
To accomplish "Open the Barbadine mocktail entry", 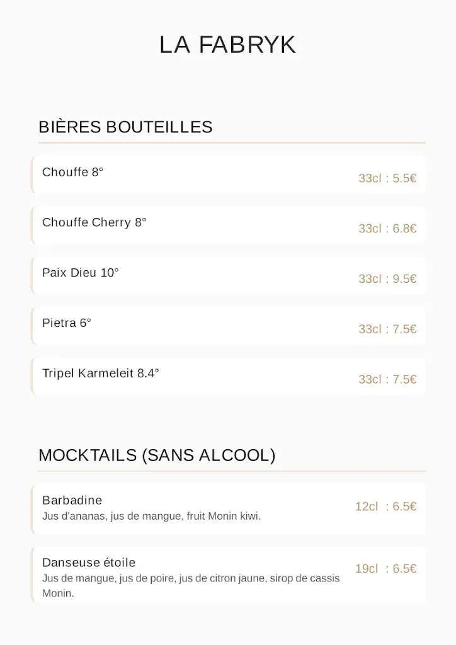I will click(72, 500).
